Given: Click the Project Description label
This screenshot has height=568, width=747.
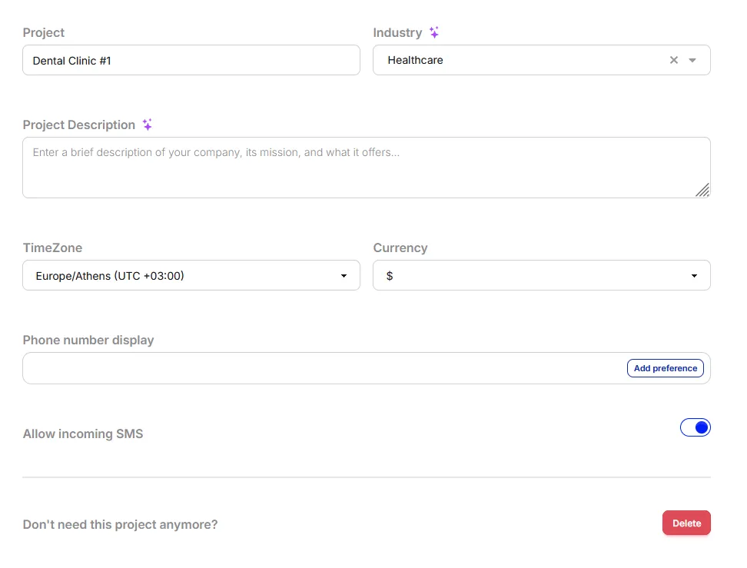Looking at the screenshot, I should point(79,125).
